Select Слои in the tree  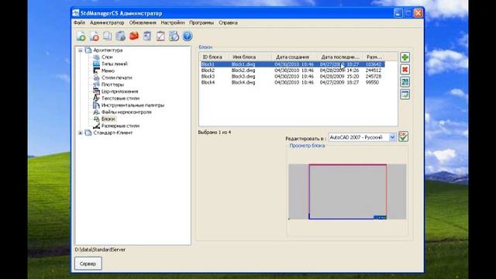point(107,57)
